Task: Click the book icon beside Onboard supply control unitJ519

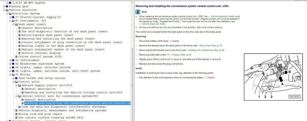Action: point(20,85)
